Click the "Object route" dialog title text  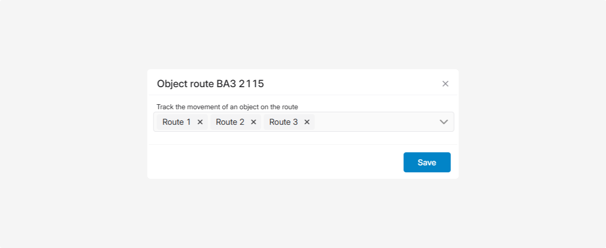(x=186, y=84)
